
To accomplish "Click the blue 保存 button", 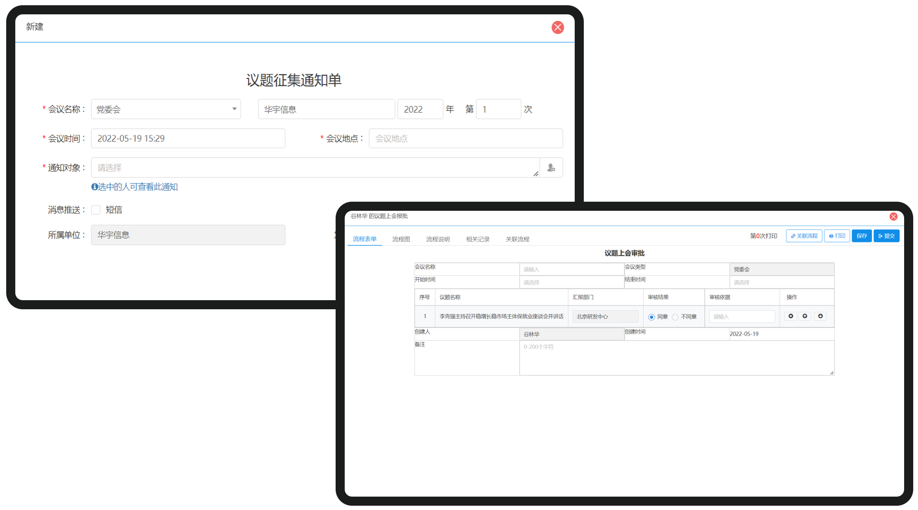I will point(862,236).
